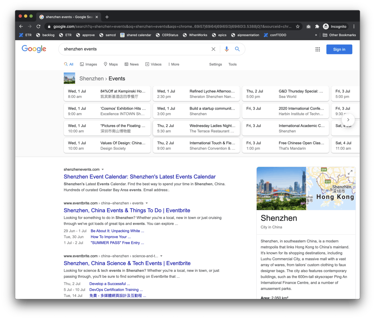The image size is (375, 319).
Task: Open search Settings
Action: pyautogui.click(x=215, y=64)
